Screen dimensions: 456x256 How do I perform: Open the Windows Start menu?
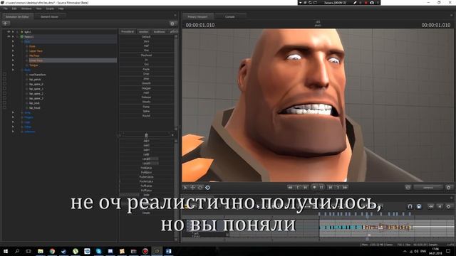click(6, 251)
